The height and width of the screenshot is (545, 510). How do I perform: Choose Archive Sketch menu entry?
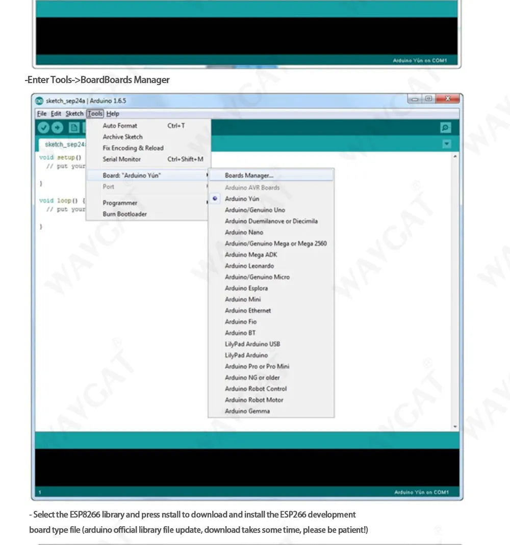point(148,137)
